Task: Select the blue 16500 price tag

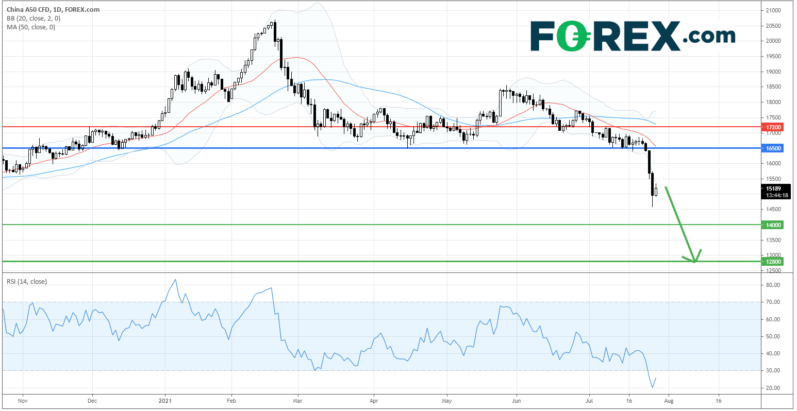Action: tap(773, 148)
